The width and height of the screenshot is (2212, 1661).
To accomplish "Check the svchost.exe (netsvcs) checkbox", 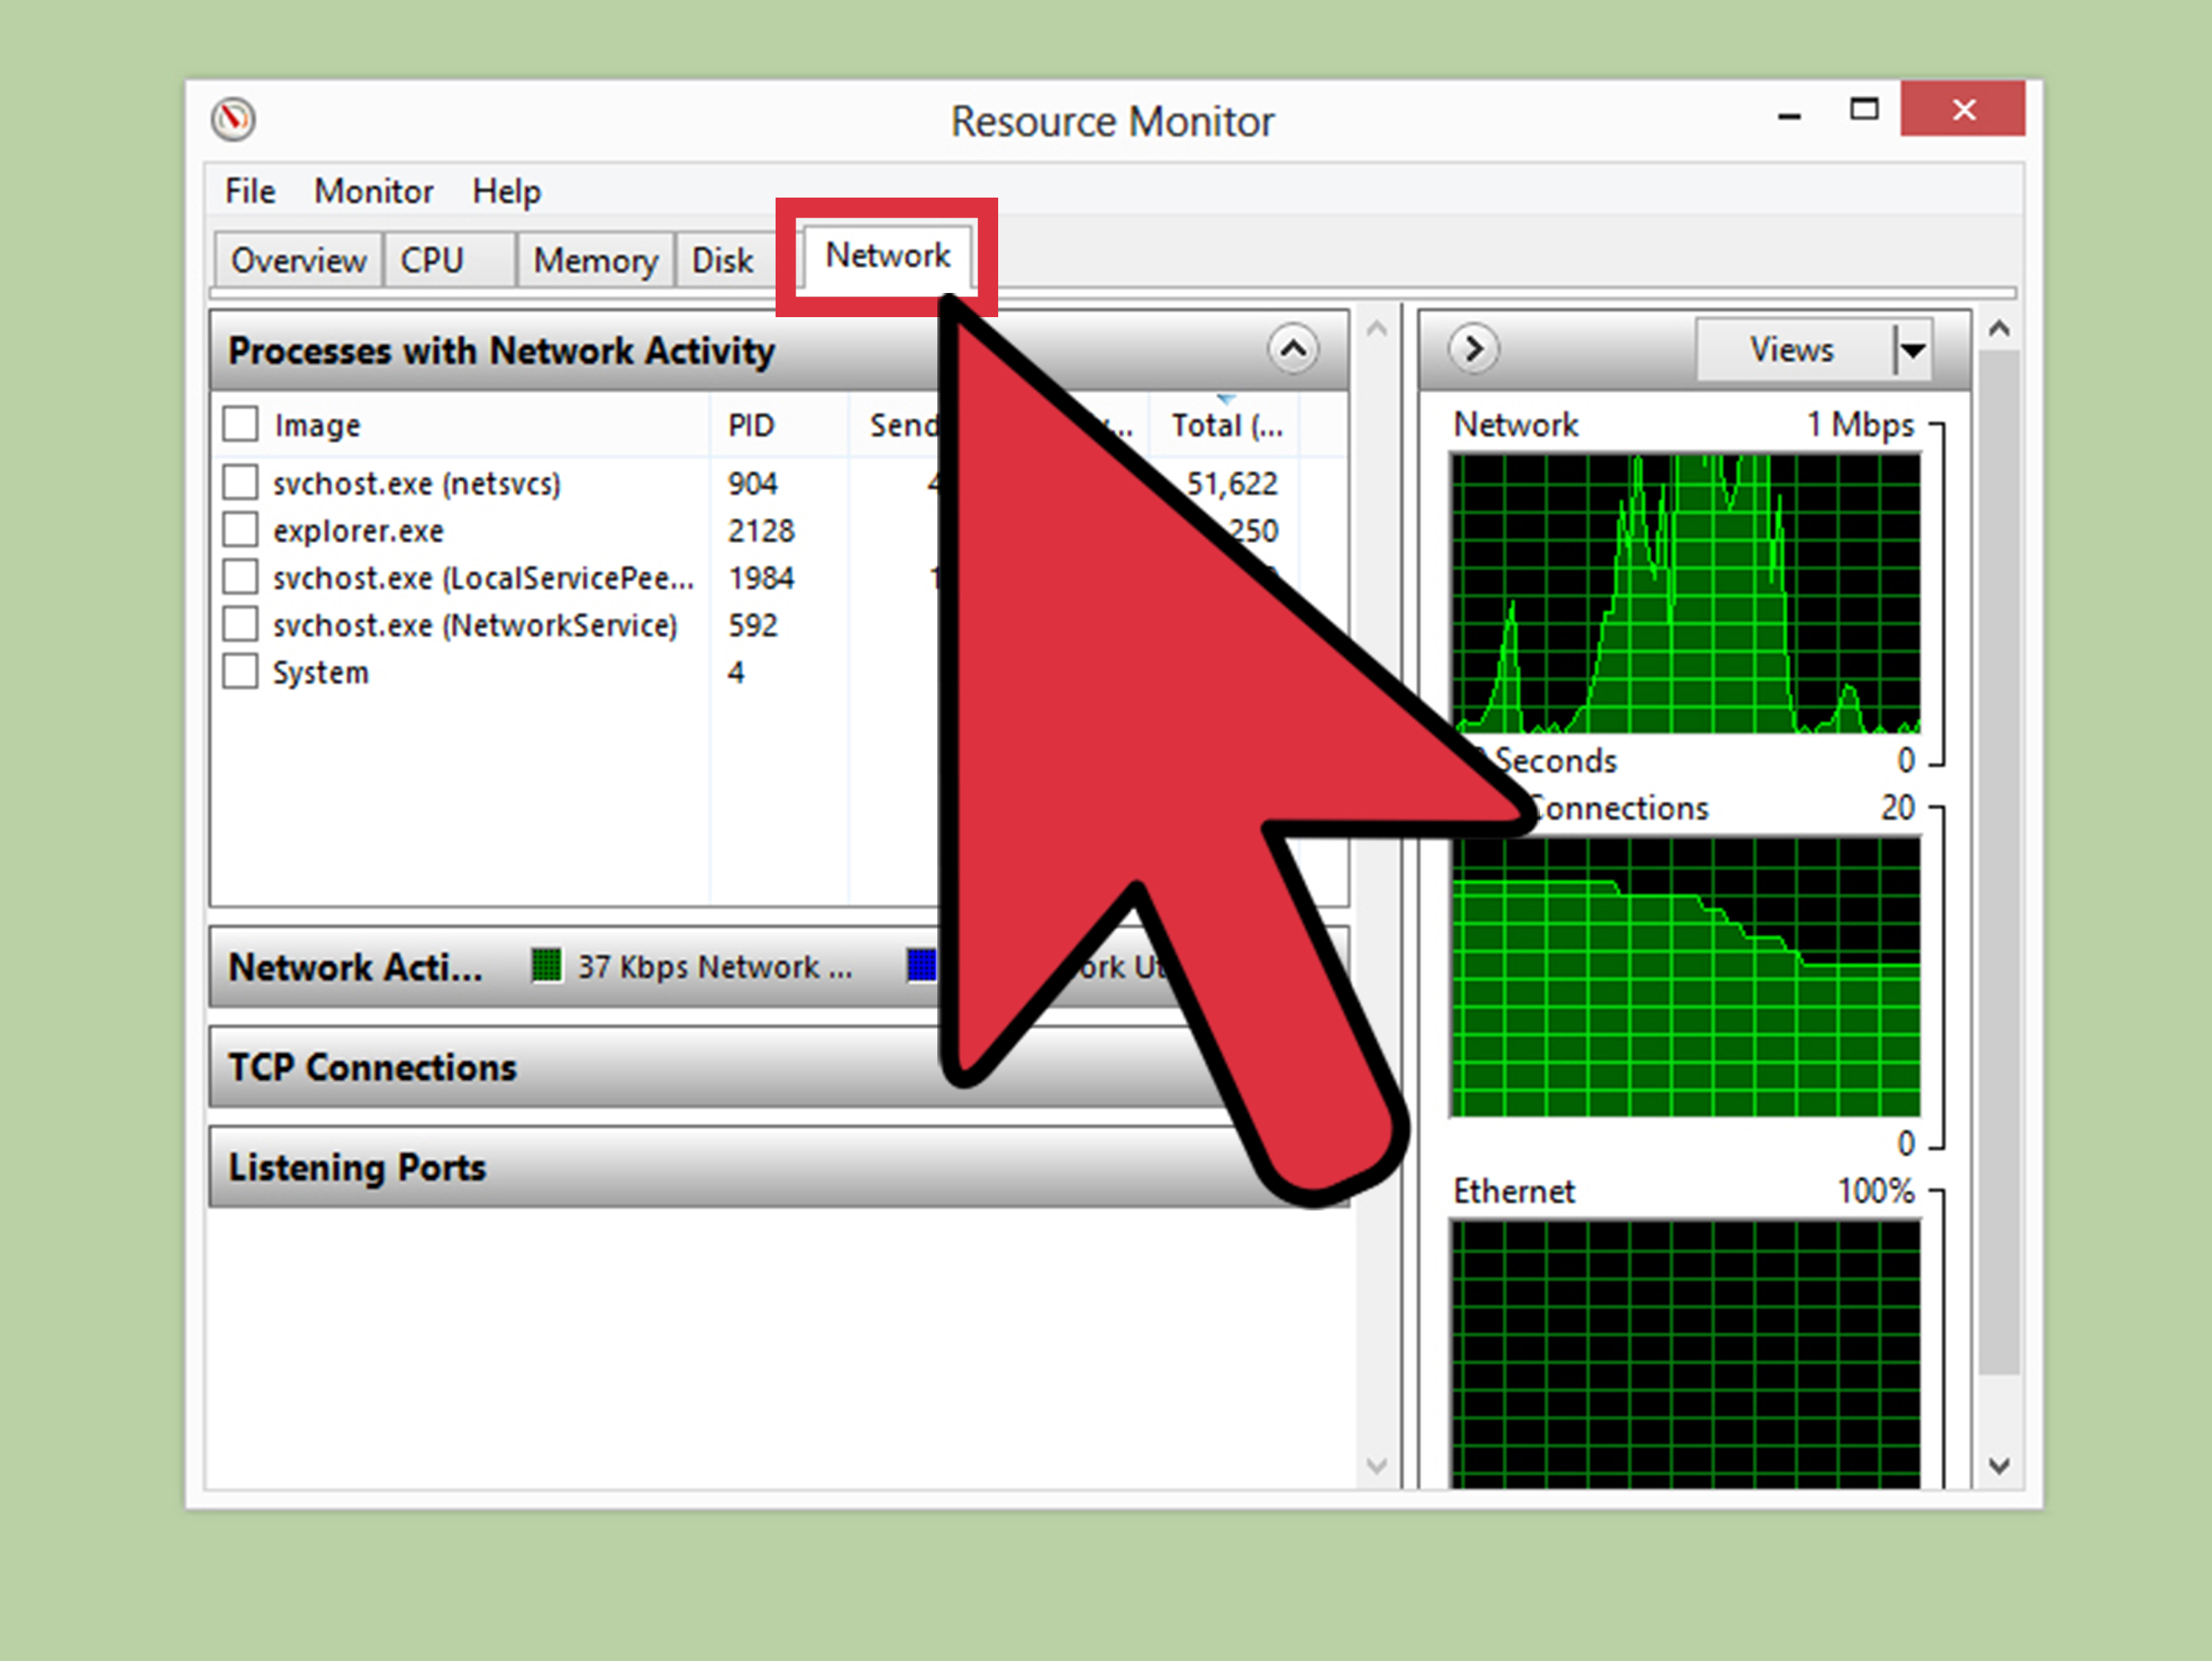I will pos(240,482).
